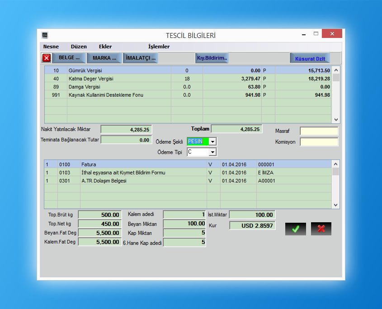Image resolution: width=382 pixels, height=309 pixels.
Task: Open the Nesne menu
Action: point(51,47)
